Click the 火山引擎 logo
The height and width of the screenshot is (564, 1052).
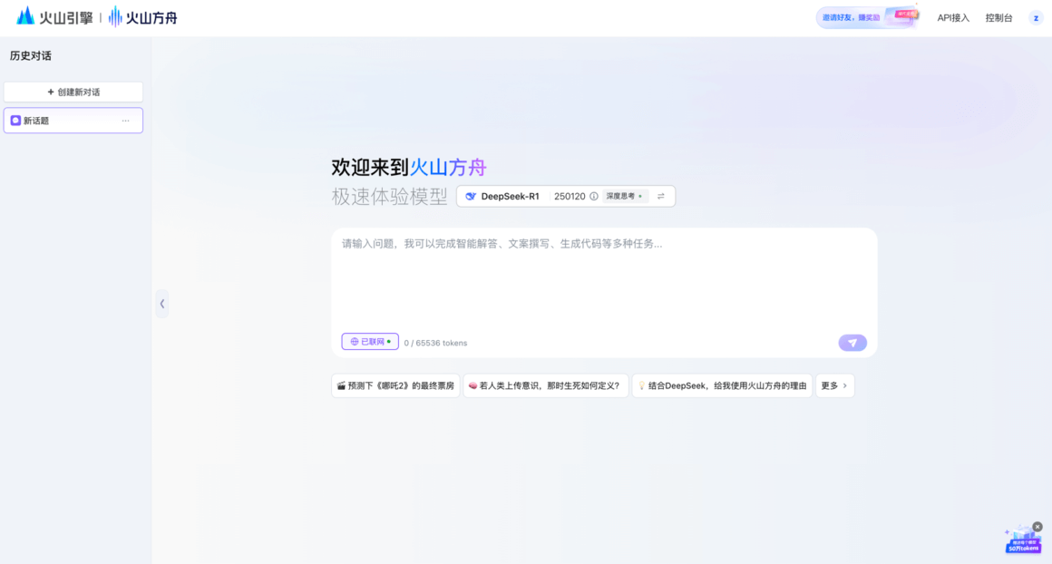click(54, 17)
